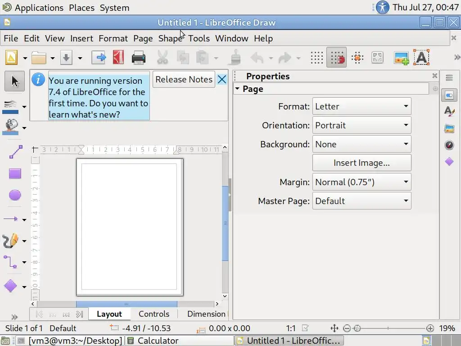This screenshot has height=346, width=461.
Task: Open Line Color dropdown arrow
Action: (24, 107)
